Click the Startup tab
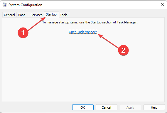Viewport: 167px width, 113px height. tap(51, 14)
